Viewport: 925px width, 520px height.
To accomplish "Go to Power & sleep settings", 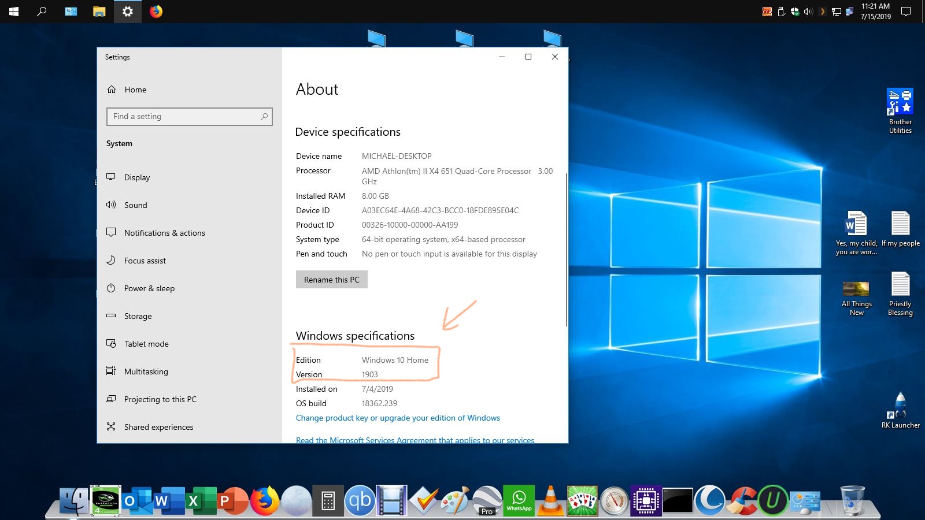I will click(x=140, y=288).
